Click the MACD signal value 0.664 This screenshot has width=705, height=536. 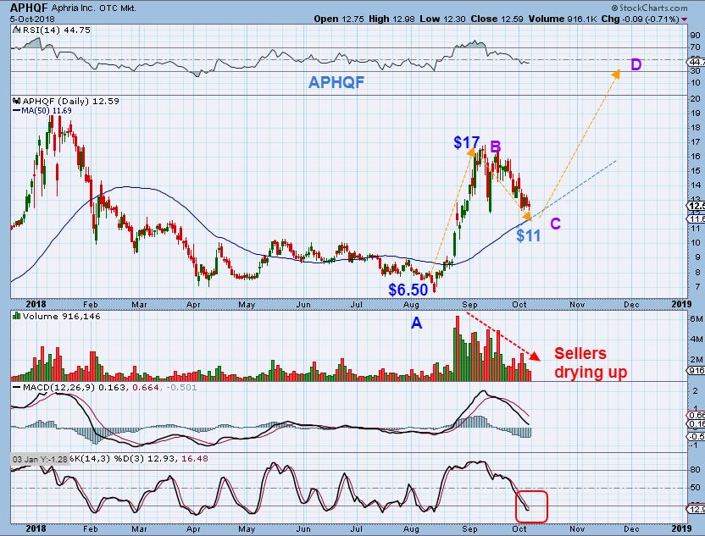(x=146, y=387)
